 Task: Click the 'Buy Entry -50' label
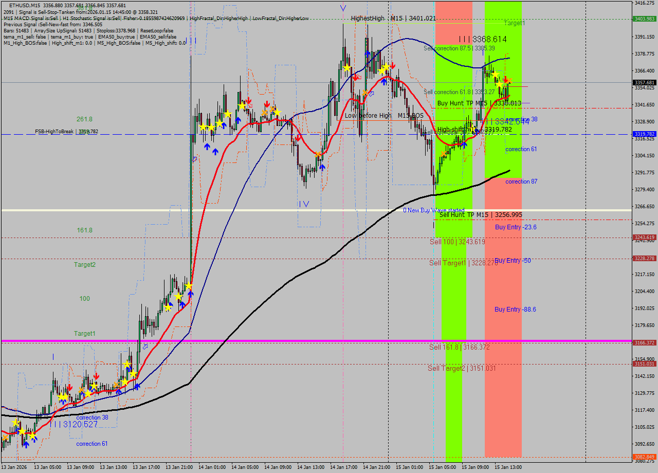tap(513, 261)
